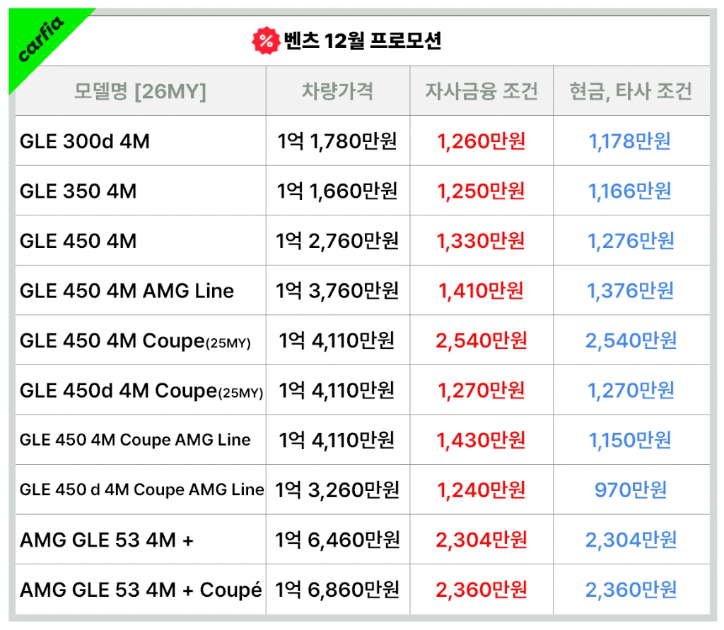The height and width of the screenshot is (630, 724).
Task: Select the plain "GLE 450 4M" model name
Action: point(78,241)
